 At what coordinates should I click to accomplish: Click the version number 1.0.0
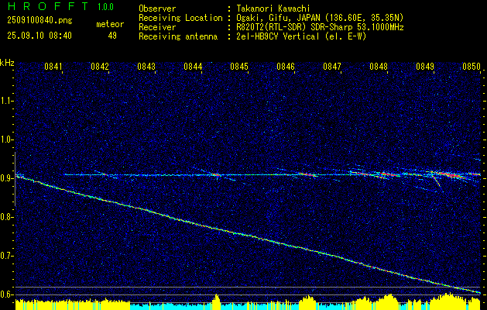click(x=105, y=7)
